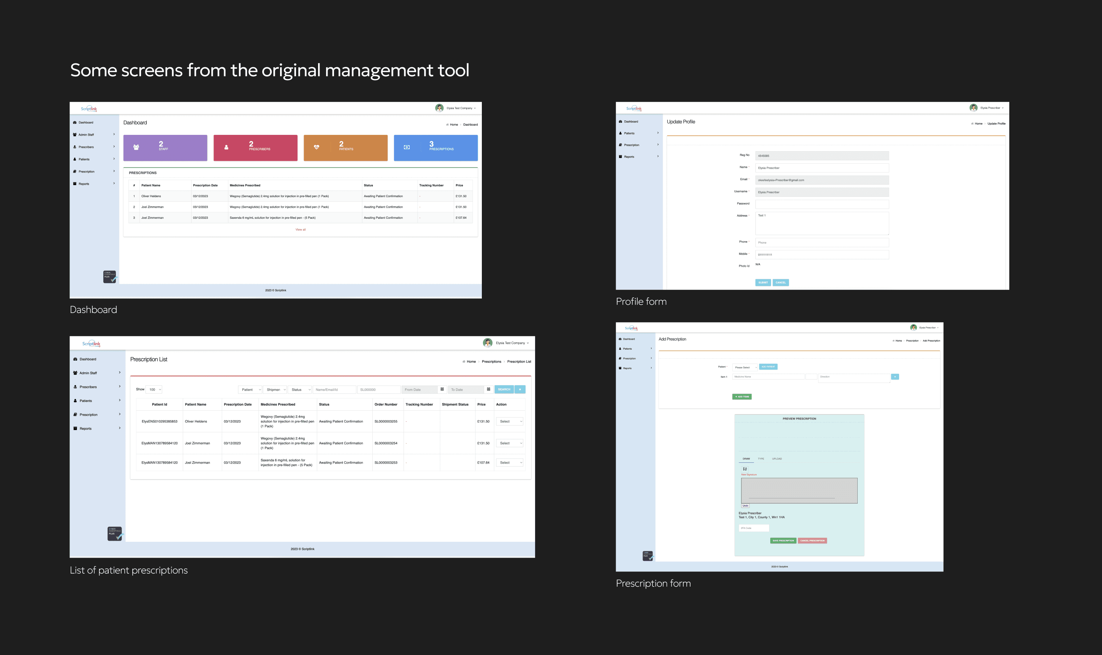The image size is (1102, 655).
Task: Click the green ADD ITEMS button
Action: [x=741, y=396]
